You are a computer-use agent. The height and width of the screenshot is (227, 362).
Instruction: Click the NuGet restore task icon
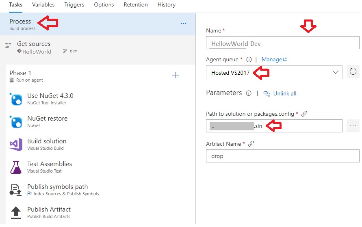[x=16, y=122]
